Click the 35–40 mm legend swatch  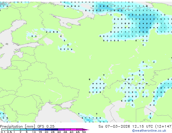pos(67,129)
